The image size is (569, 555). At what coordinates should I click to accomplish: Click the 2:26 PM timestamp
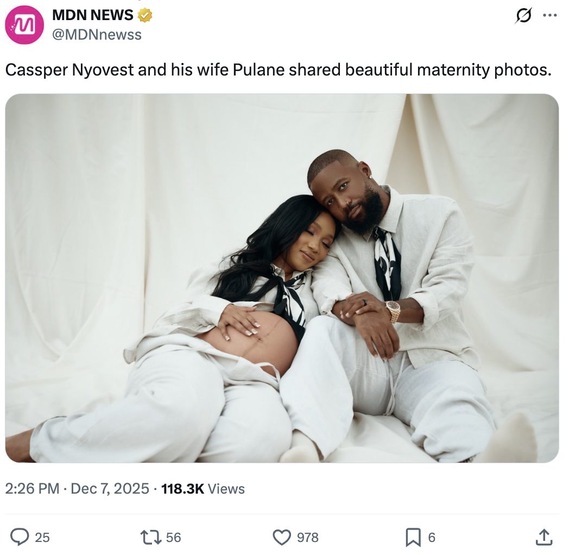pyautogui.click(x=32, y=489)
